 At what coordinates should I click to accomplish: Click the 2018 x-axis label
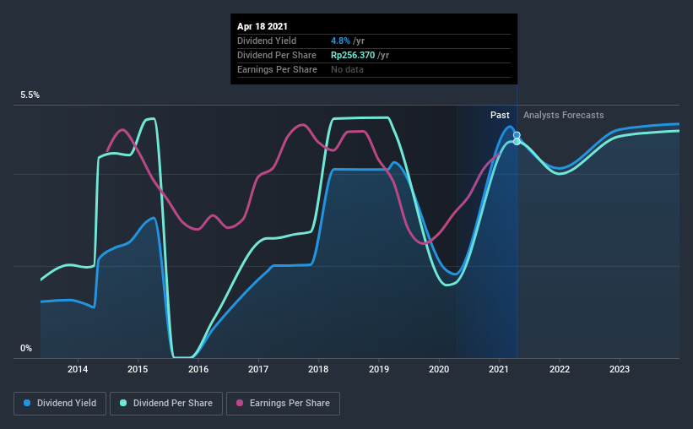[x=318, y=369]
